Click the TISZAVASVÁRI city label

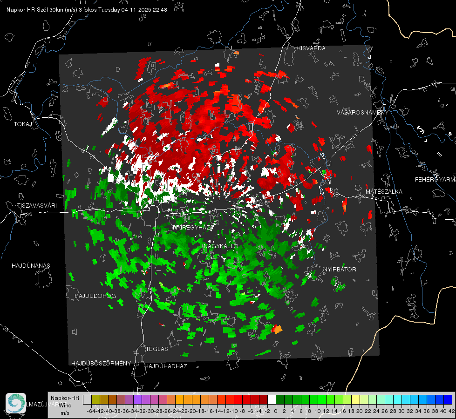coord(37,206)
